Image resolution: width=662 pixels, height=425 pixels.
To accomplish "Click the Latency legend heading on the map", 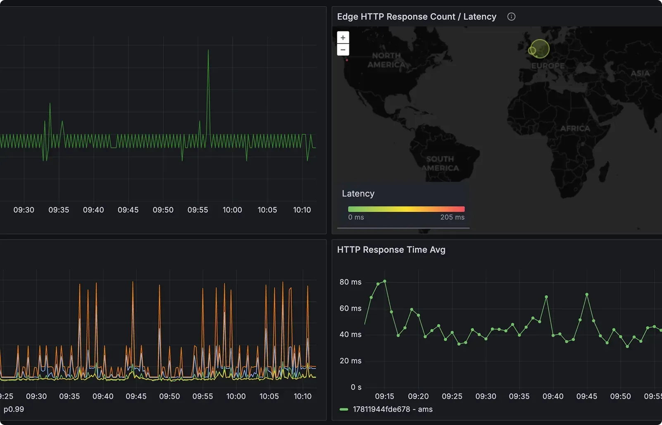I will 358,193.
